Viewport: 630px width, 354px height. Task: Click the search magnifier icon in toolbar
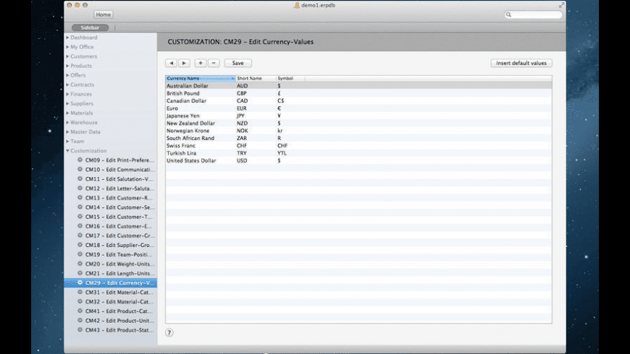[508, 15]
